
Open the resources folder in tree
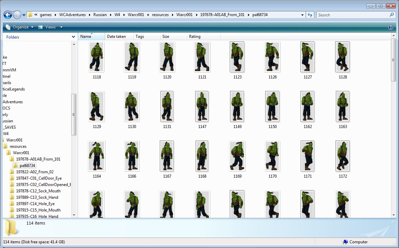[x=18, y=146]
